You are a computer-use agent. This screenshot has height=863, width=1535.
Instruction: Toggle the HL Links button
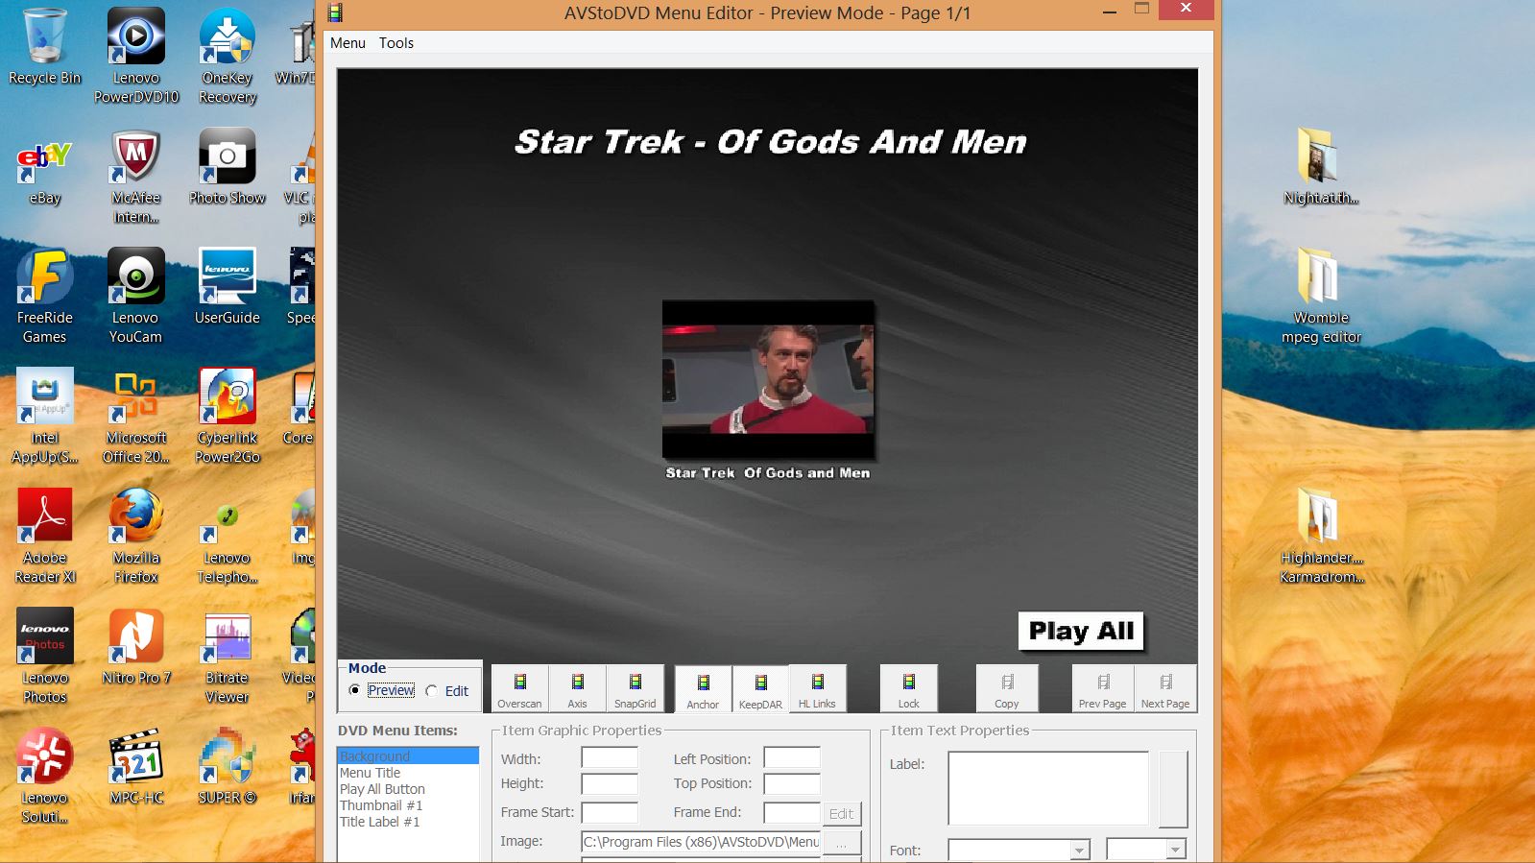(817, 689)
